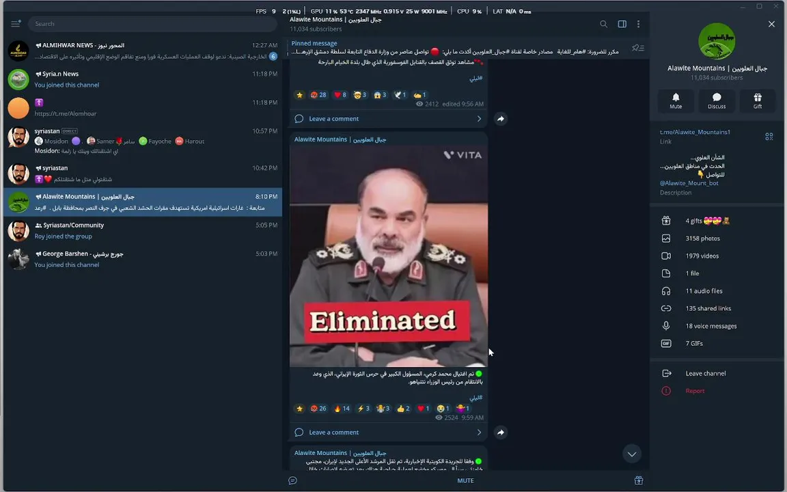787x492 pixels.
Task: Open the @Alawite_Mount_bot link
Action: pos(689,183)
